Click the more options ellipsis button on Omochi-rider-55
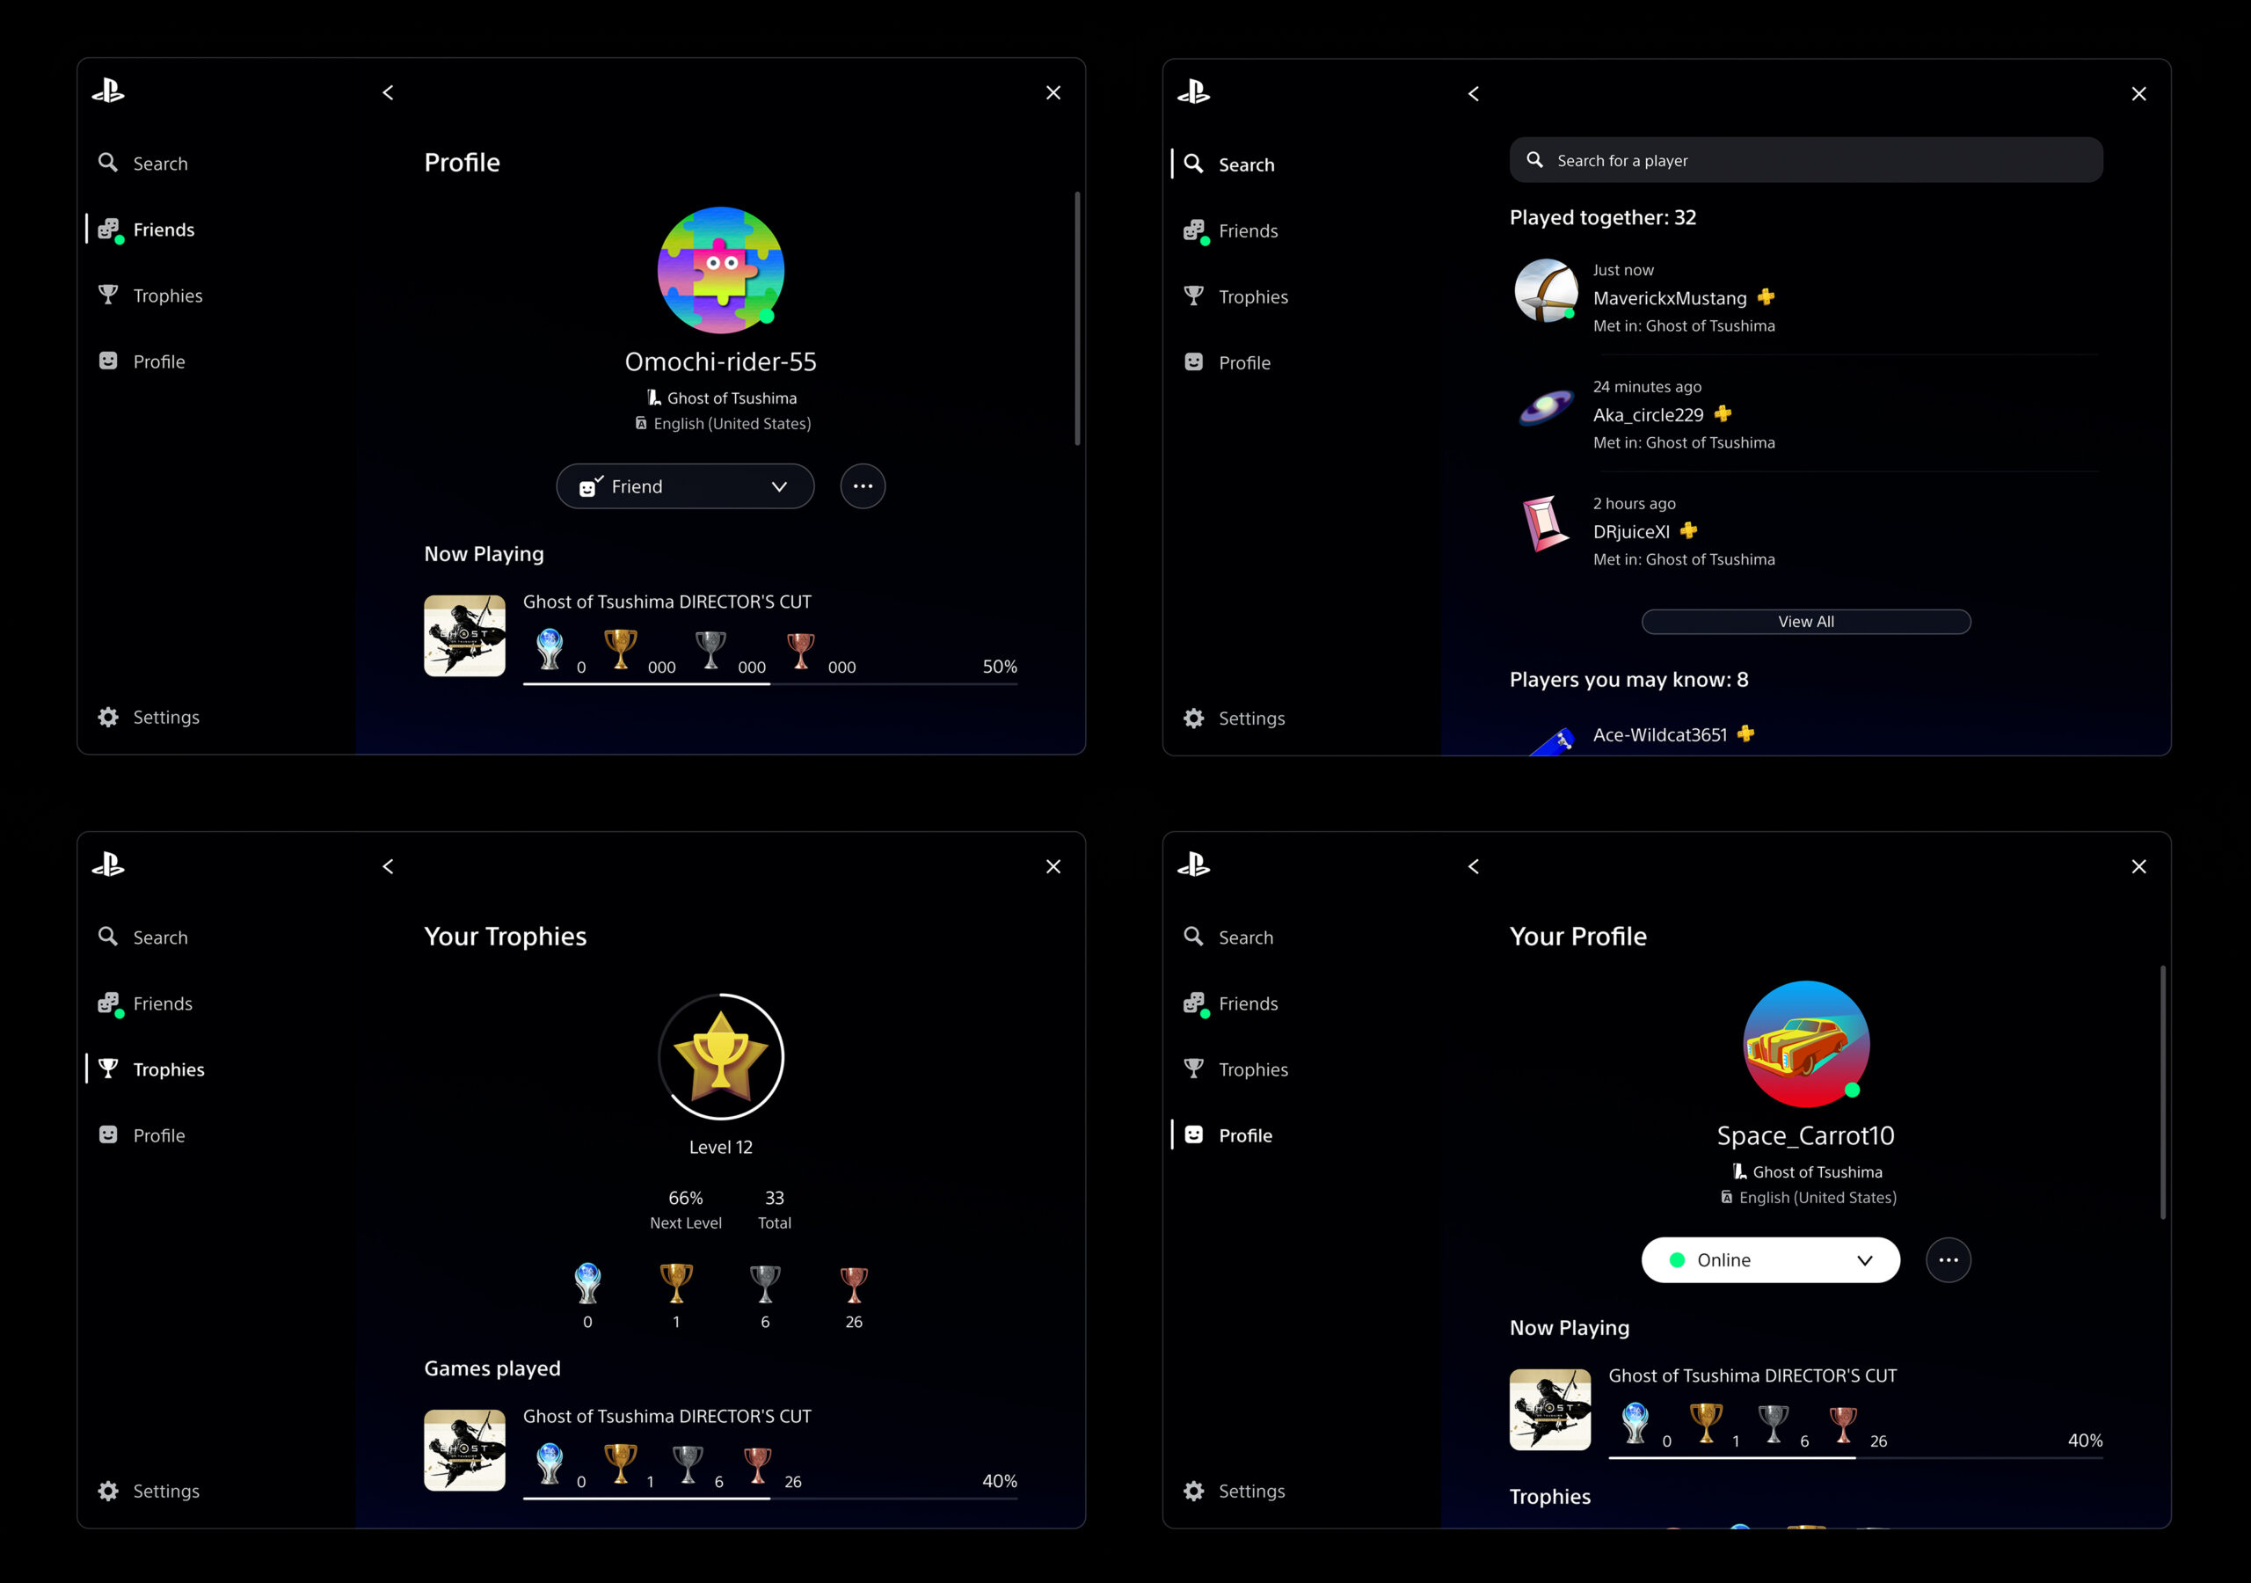Image resolution: width=2251 pixels, height=1583 pixels. 860,486
